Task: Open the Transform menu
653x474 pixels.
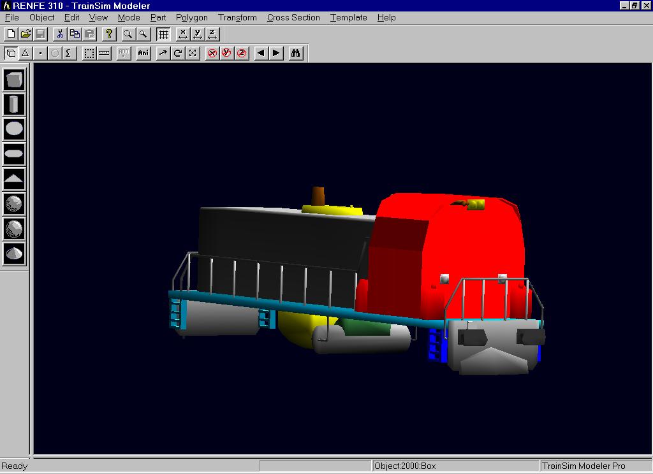Action: [x=237, y=17]
